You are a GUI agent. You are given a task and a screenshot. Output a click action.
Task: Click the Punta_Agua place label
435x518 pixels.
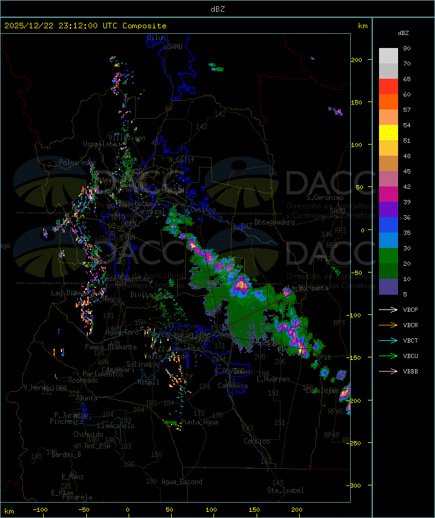tap(199, 422)
